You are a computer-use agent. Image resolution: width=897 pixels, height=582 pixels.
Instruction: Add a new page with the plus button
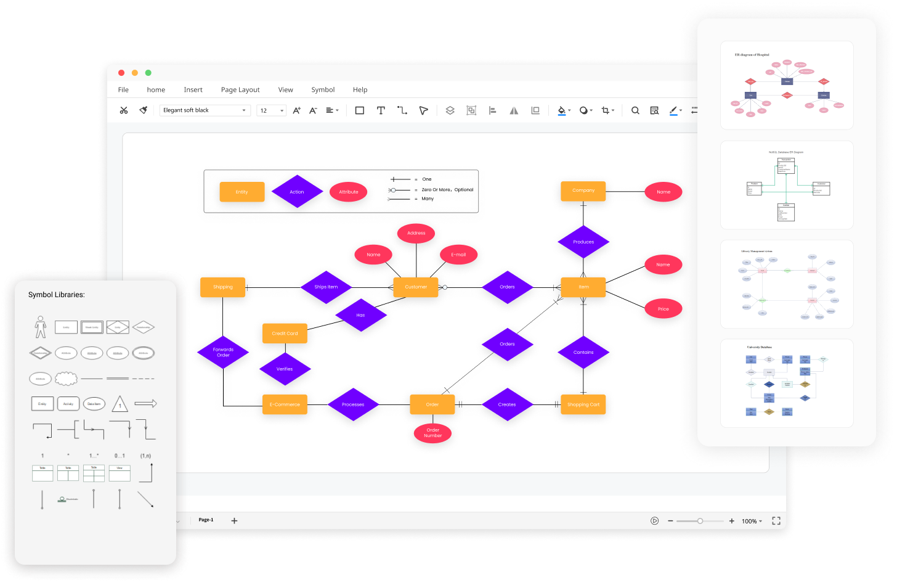pyautogui.click(x=234, y=520)
